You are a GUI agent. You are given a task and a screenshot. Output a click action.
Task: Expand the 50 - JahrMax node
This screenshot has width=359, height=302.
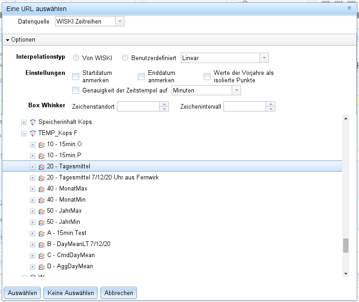[x=32, y=211]
